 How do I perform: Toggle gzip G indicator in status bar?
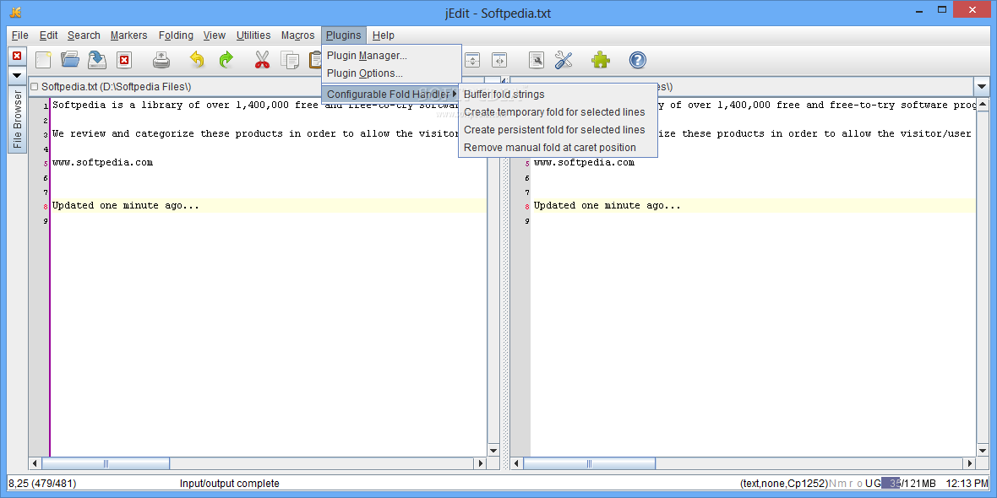pyautogui.click(x=877, y=484)
